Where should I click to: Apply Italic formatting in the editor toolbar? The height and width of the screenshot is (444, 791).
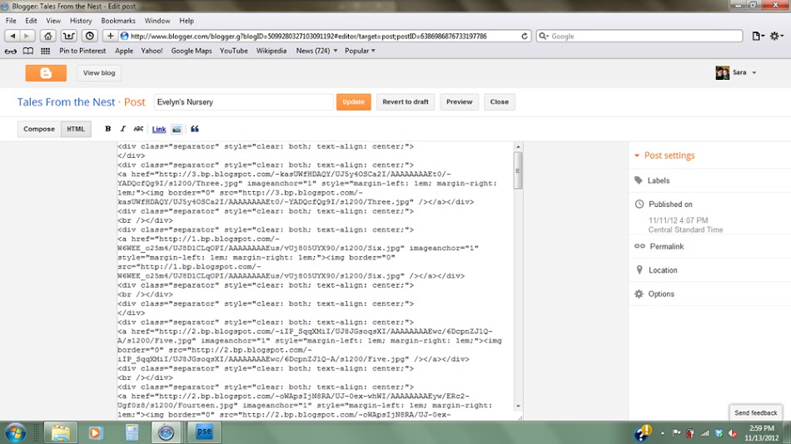[x=122, y=129]
